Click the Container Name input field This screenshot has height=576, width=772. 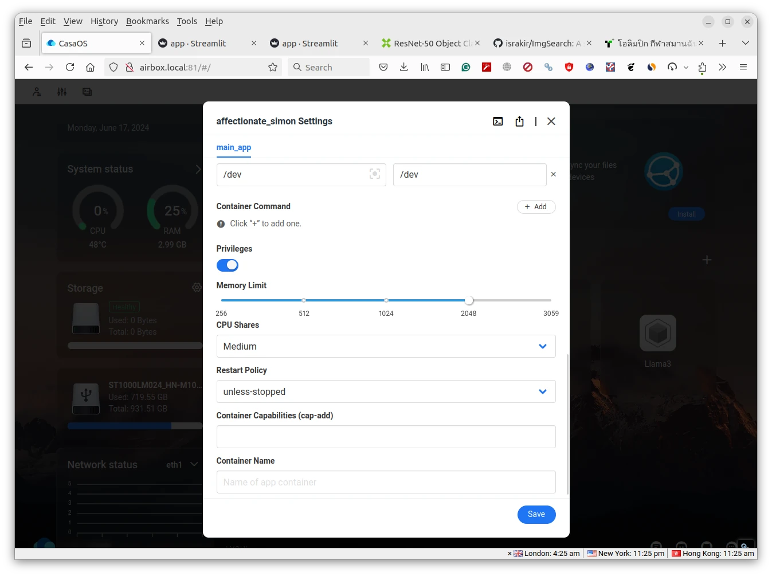point(386,482)
